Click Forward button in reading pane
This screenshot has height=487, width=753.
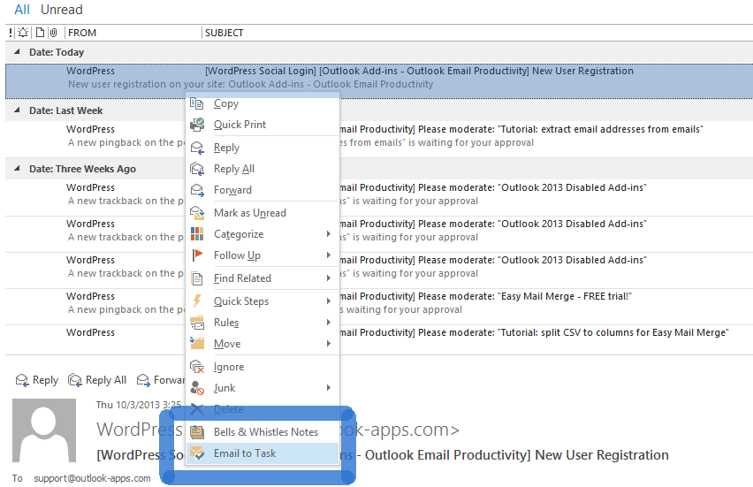coord(161,380)
